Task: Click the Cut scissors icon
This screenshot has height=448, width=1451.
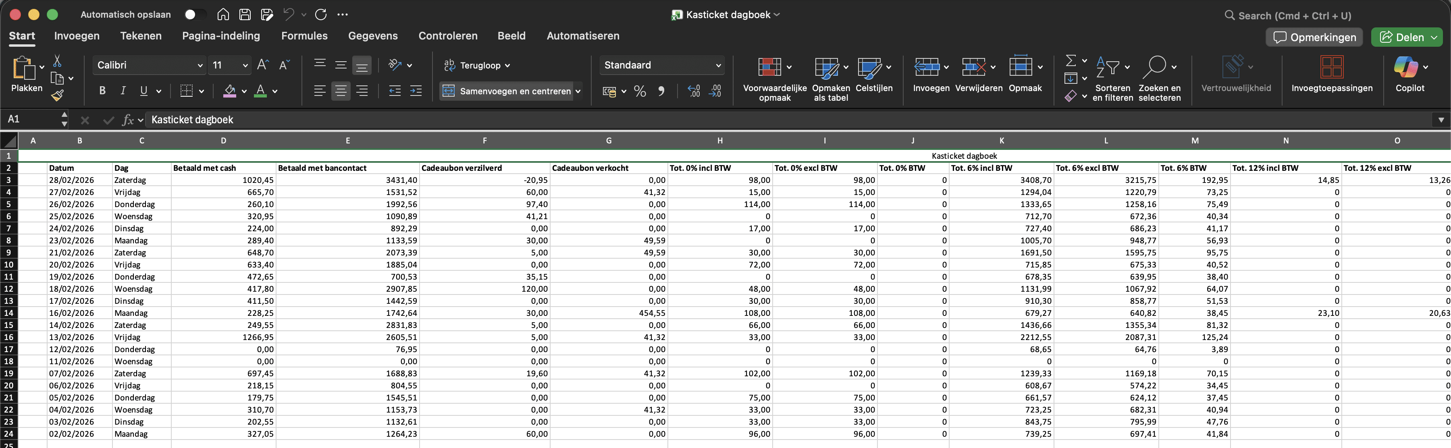Action: point(57,61)
